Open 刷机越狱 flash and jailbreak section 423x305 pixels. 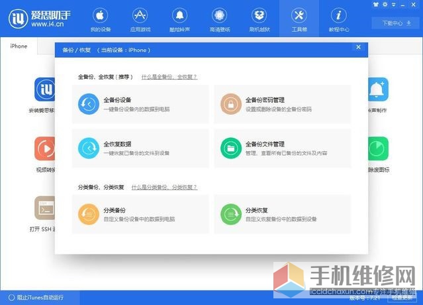click(259, 21)
